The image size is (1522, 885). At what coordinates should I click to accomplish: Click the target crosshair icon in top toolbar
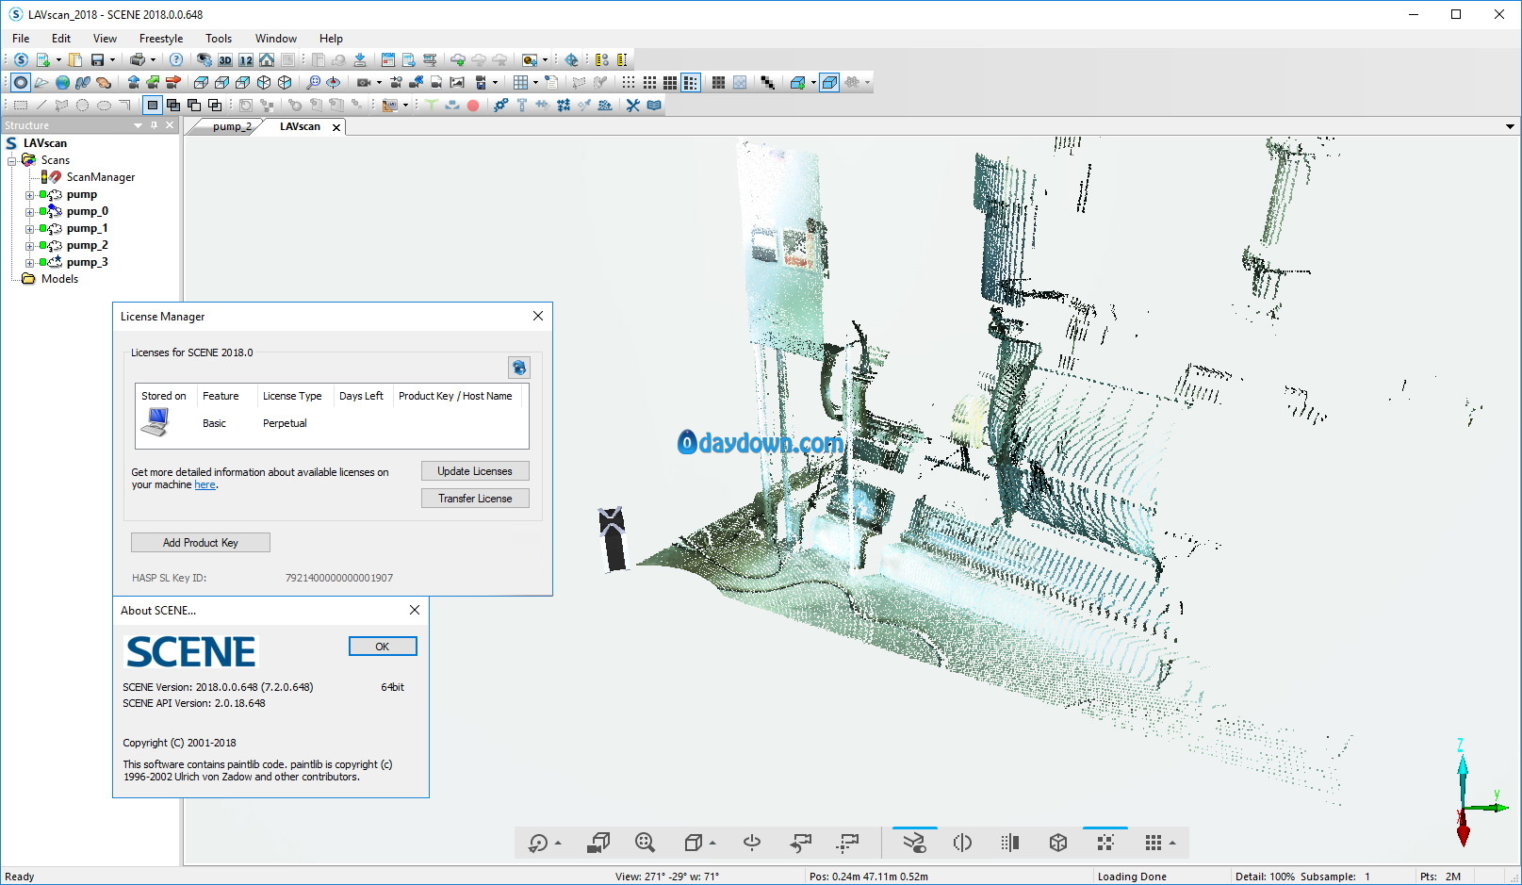(571, 59)
